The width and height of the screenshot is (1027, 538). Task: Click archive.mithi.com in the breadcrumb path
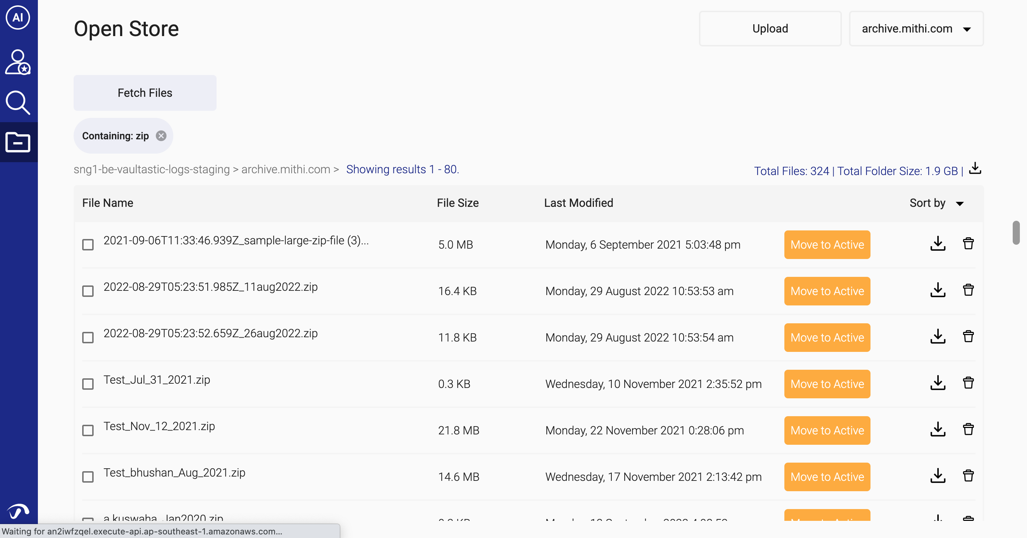click(286, 169)
